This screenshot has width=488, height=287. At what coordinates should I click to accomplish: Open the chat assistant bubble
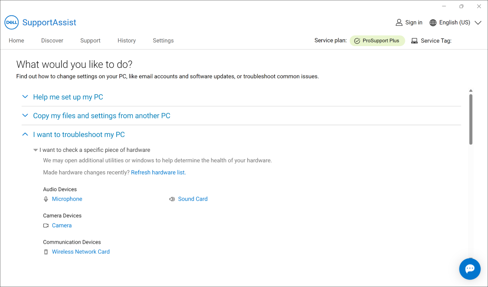click(x=469, y=268)
